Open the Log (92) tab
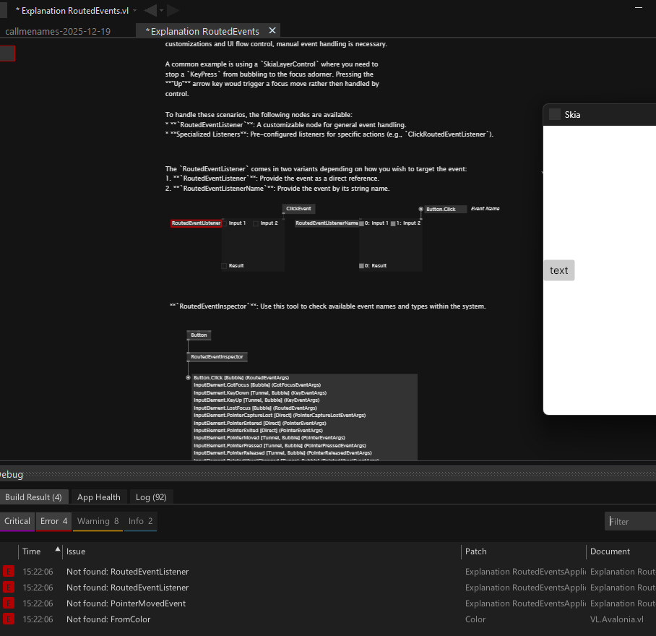 click(151, 497)
